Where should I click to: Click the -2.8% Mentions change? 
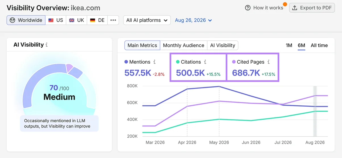158,74
